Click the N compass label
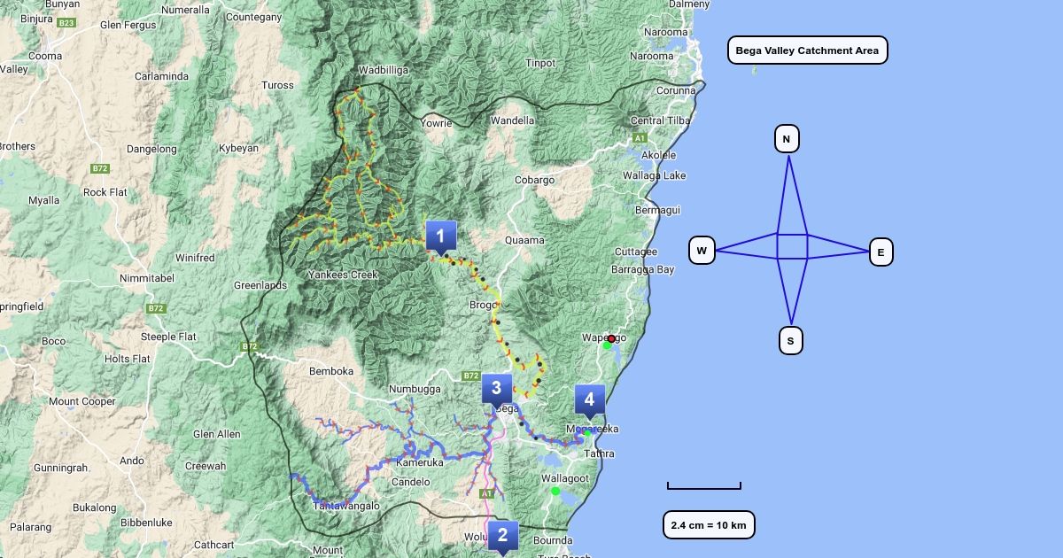 click(x=787, y=139)
